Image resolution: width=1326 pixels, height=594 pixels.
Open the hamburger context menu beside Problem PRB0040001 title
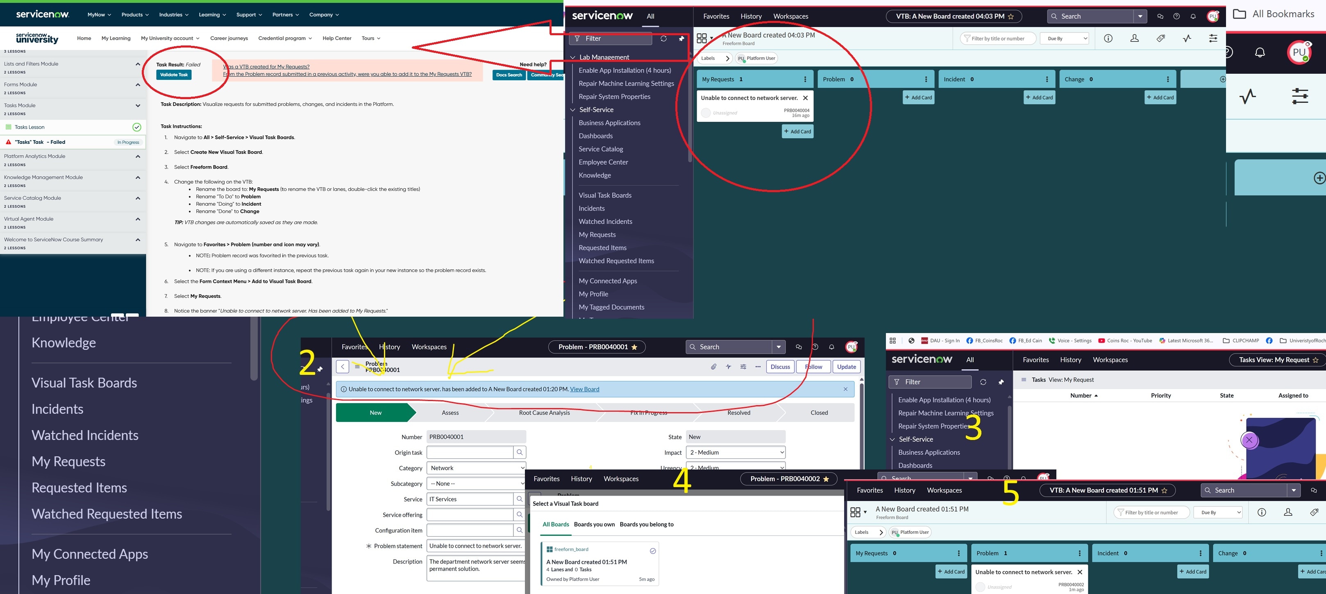(x=357, y=367)
